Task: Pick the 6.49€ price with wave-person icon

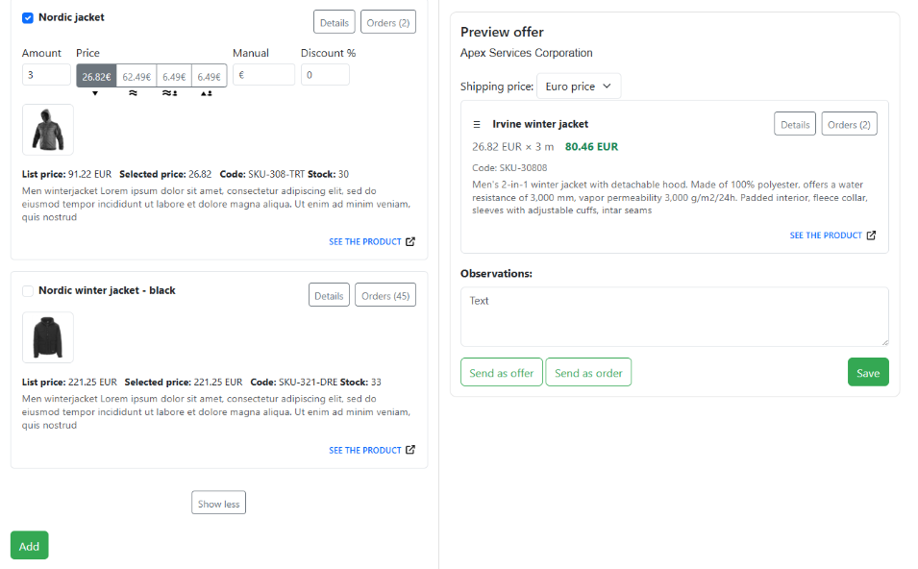Action: coord(173,73)
